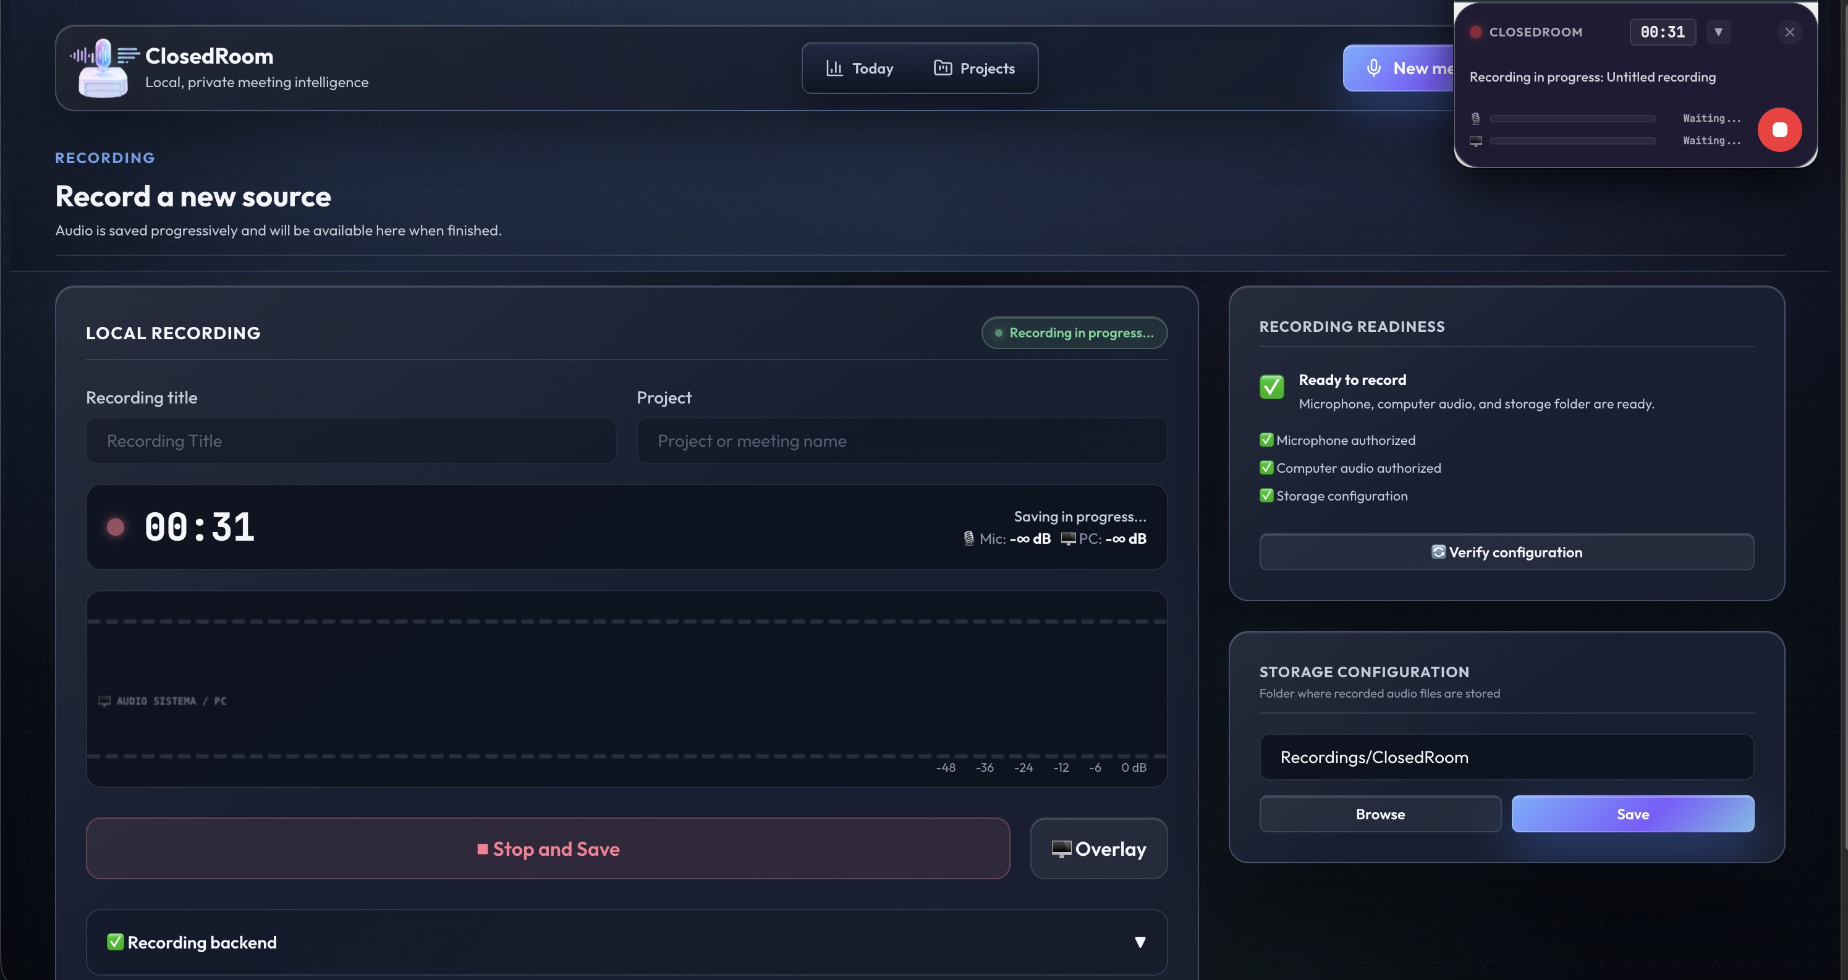Click the Audio Sistema / PC monitor icon
Screen dimensions: 1848x980
pos(104,701)
